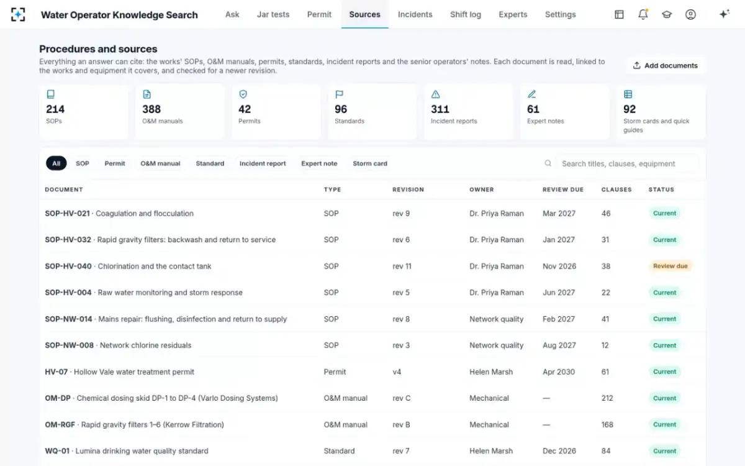The width and height of the screenshot is (745, 466).
Task: Open the Jar tests tab
Action: tap(273, 14)
